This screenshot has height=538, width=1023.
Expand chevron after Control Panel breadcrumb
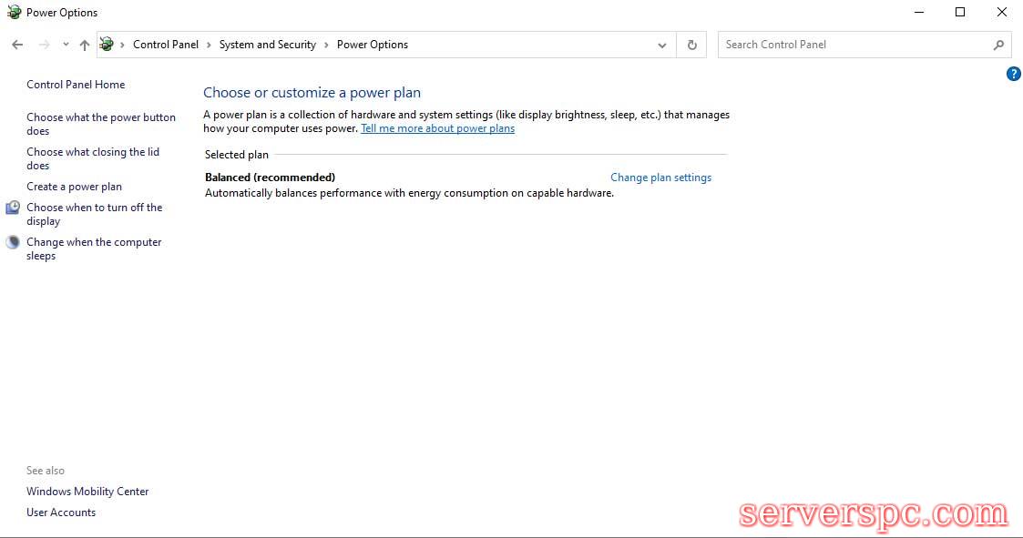pyautogui.click(x=209, y=45)
